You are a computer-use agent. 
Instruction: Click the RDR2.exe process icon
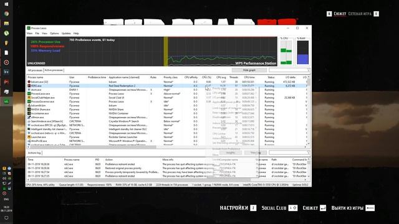[29, 86]
